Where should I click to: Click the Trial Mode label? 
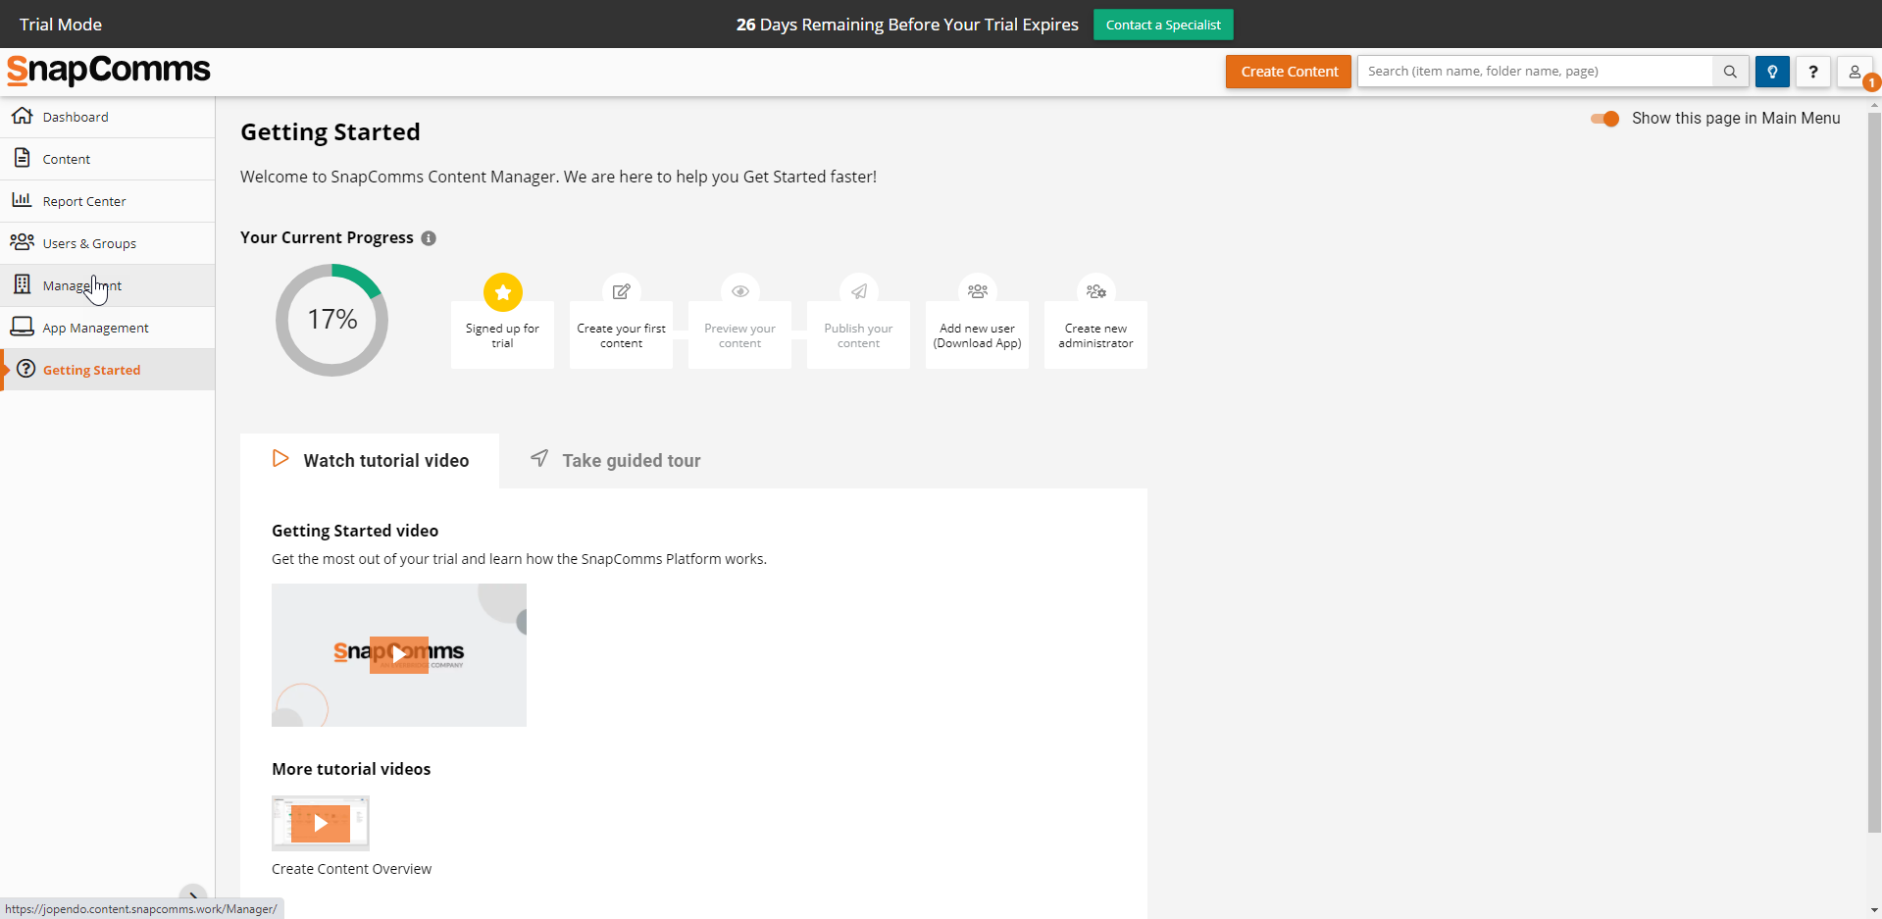coord(61,25)
